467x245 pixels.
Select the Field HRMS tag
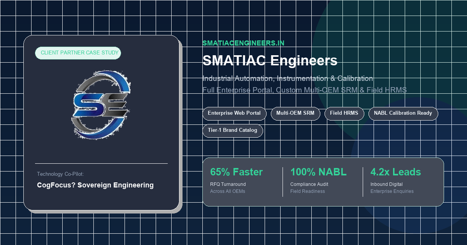coord(344,114)
